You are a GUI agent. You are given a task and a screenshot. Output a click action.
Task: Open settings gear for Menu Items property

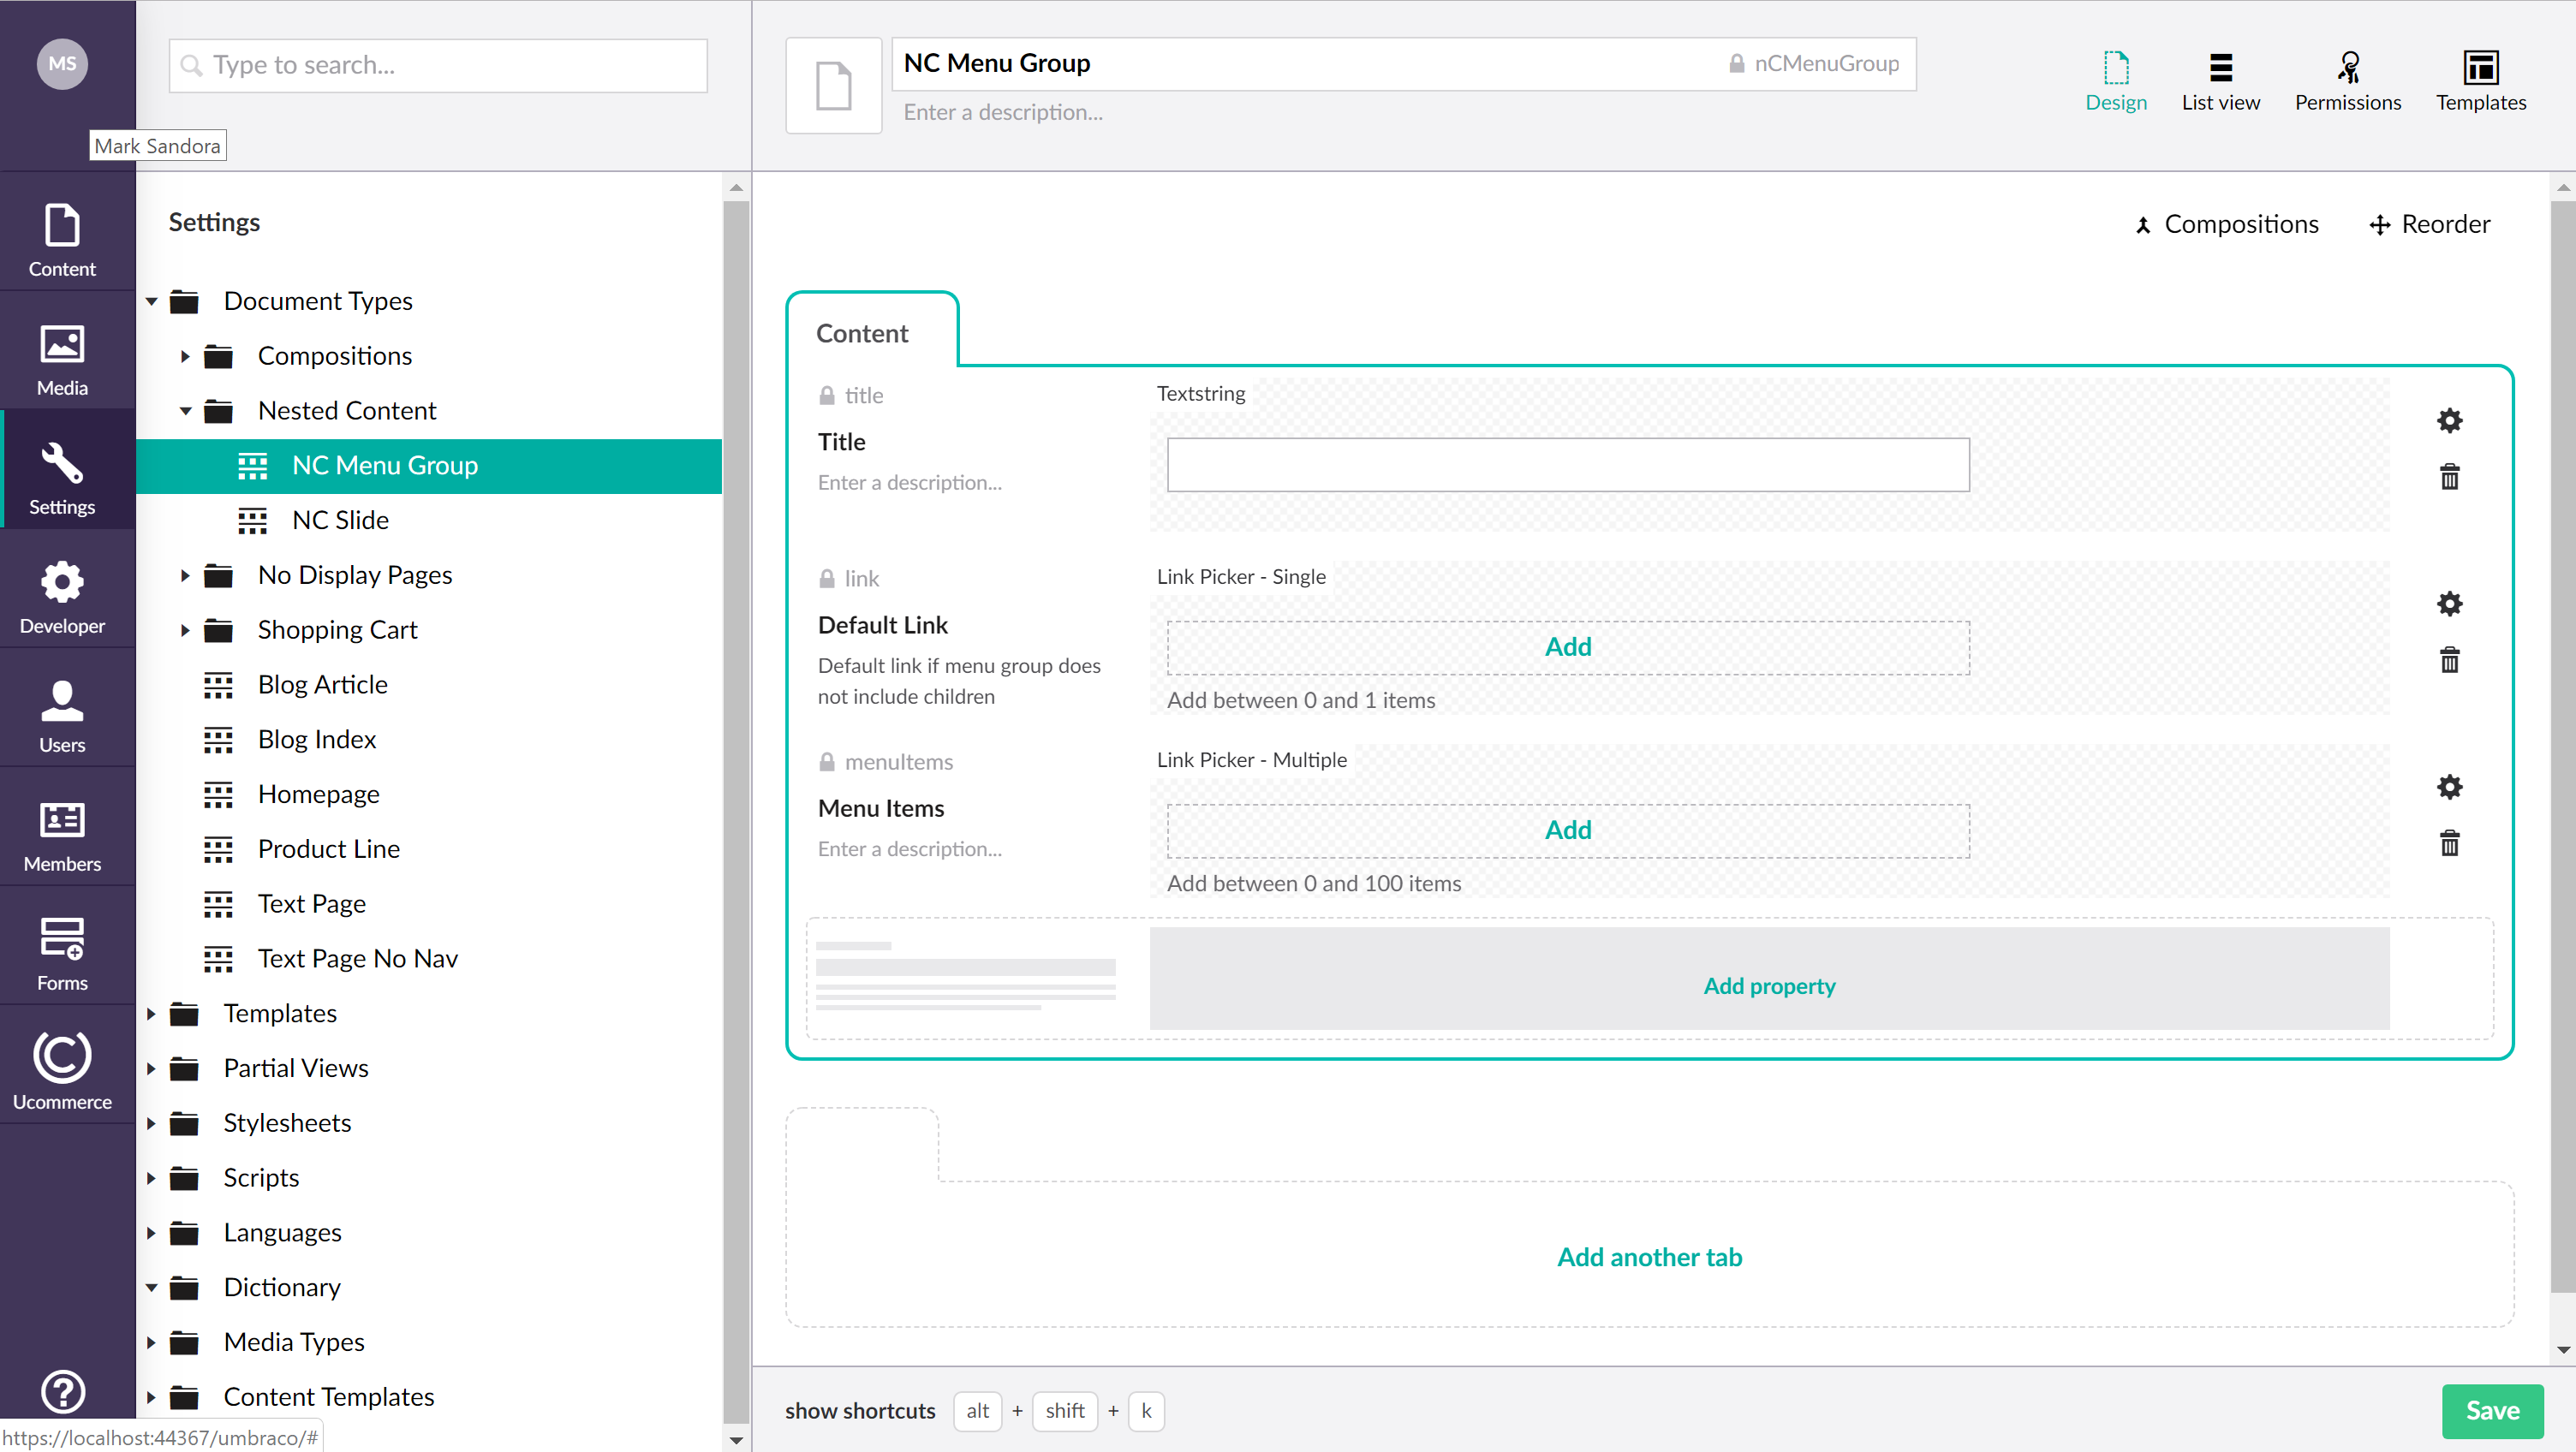2449,787
